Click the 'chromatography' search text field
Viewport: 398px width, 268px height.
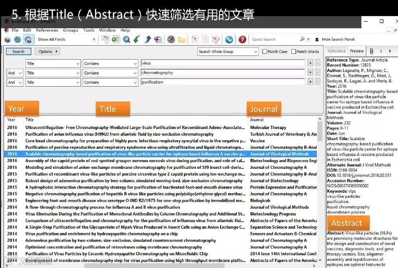tap(222, 72)
